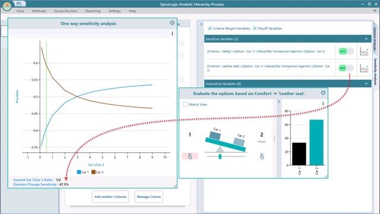The image size is (380, 214).
Task: Open the Settings menu
Action: (115, 11)
